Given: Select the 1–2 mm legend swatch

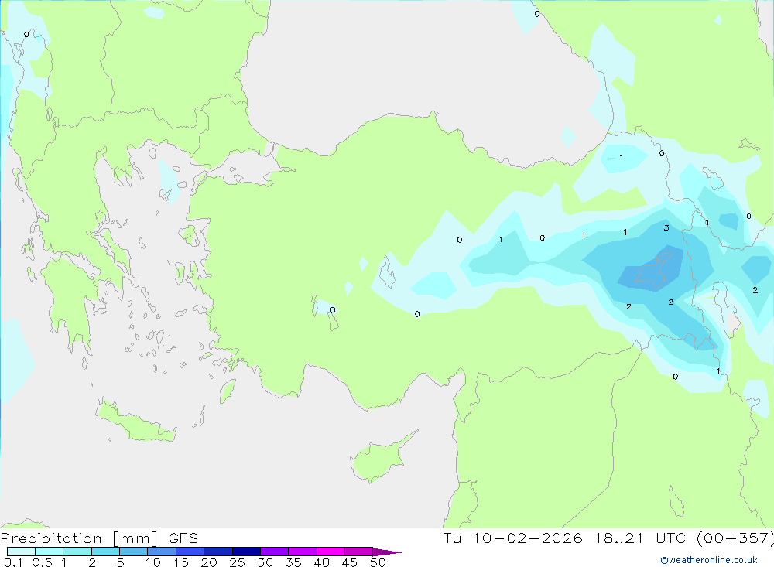Looking at the screenshot, I should (77, 552).
